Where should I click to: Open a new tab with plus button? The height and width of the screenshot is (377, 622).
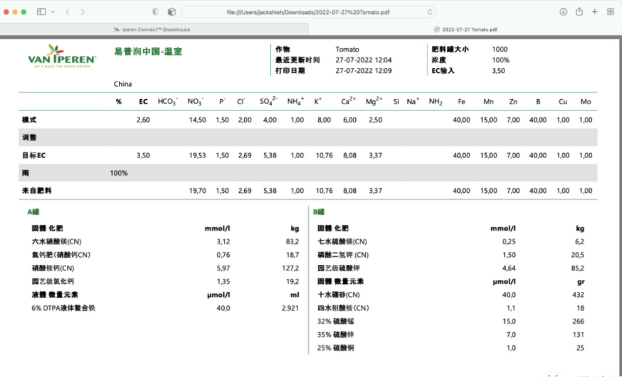click(x=595, y=11)
